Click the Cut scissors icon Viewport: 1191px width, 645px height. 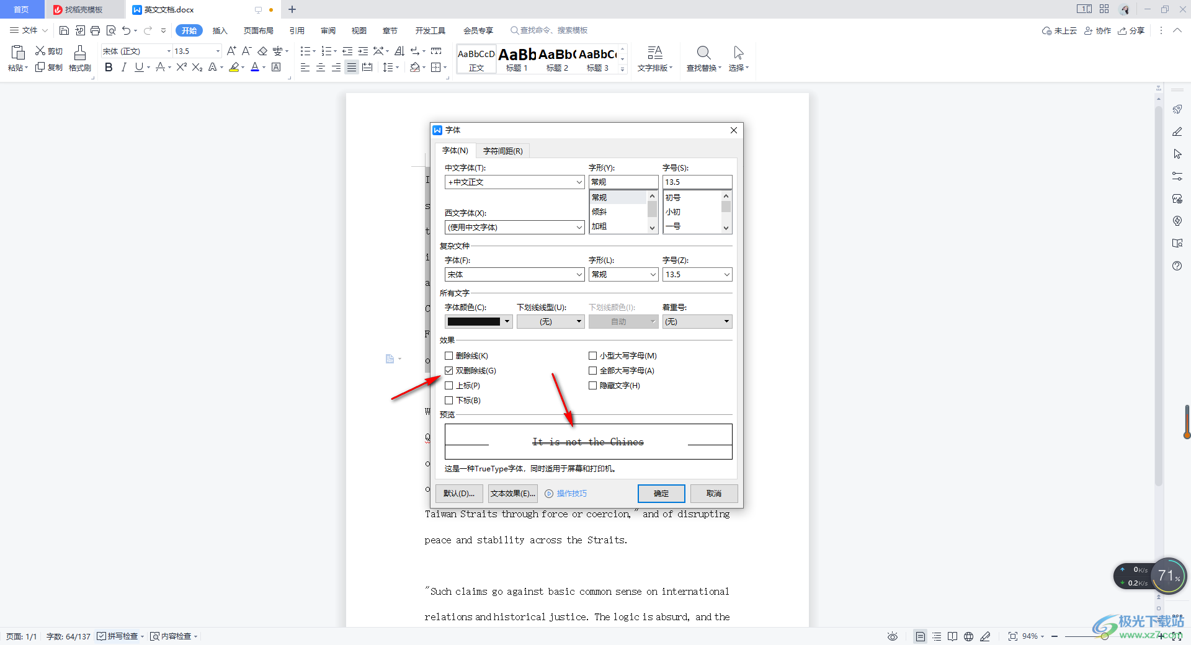pos(40,51)
